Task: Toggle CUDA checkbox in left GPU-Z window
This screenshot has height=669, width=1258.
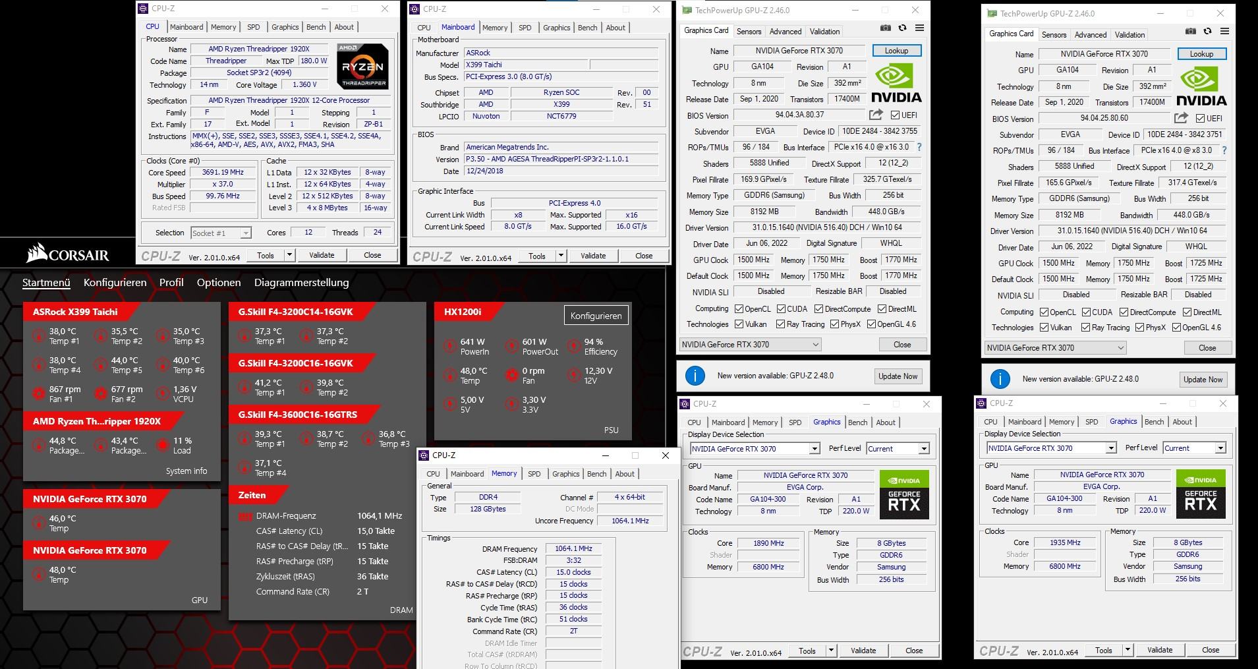Action: coord(781,308)
